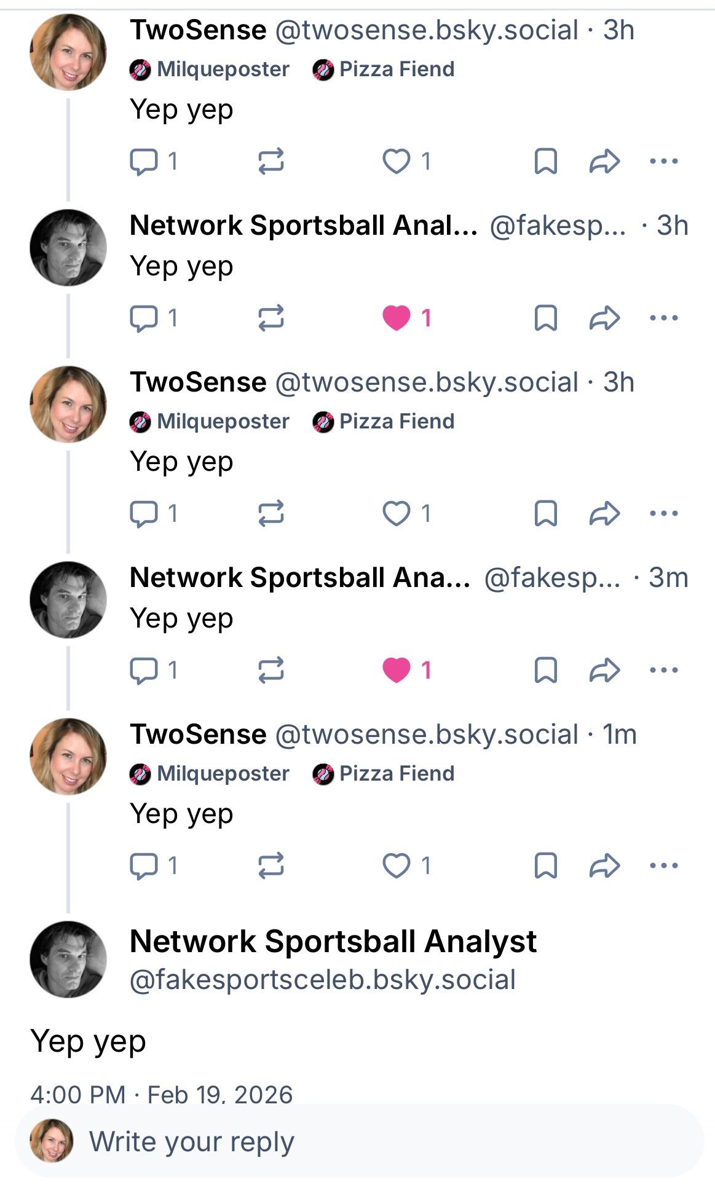Open more options on TwoSense's 1m post

tap(663, 865)
